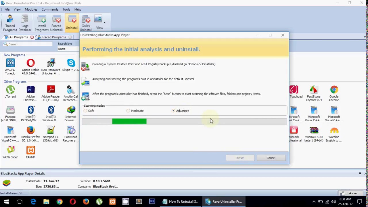Select the WOW Slider program
The image size is (368, 207).
tap(10, 152)
